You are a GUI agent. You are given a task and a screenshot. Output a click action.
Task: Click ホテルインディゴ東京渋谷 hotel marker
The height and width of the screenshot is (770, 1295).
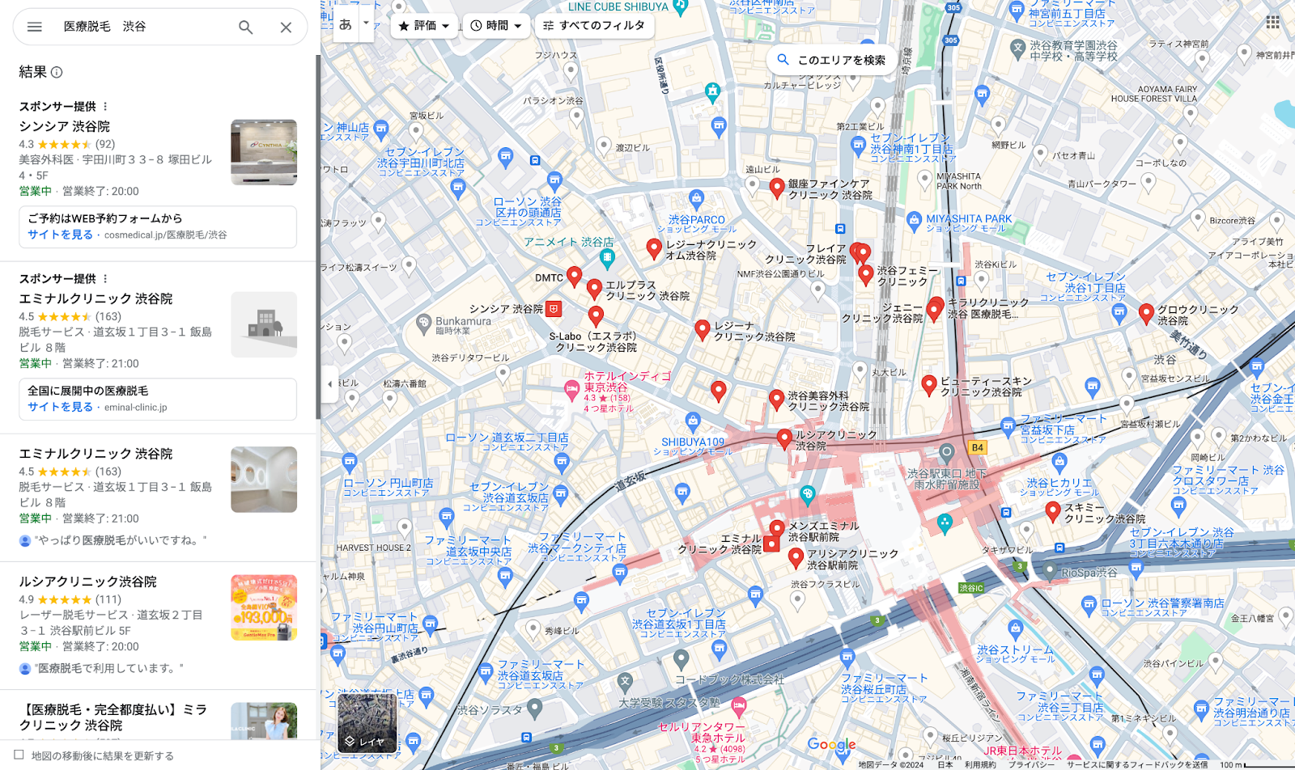(x=571, y=391)
